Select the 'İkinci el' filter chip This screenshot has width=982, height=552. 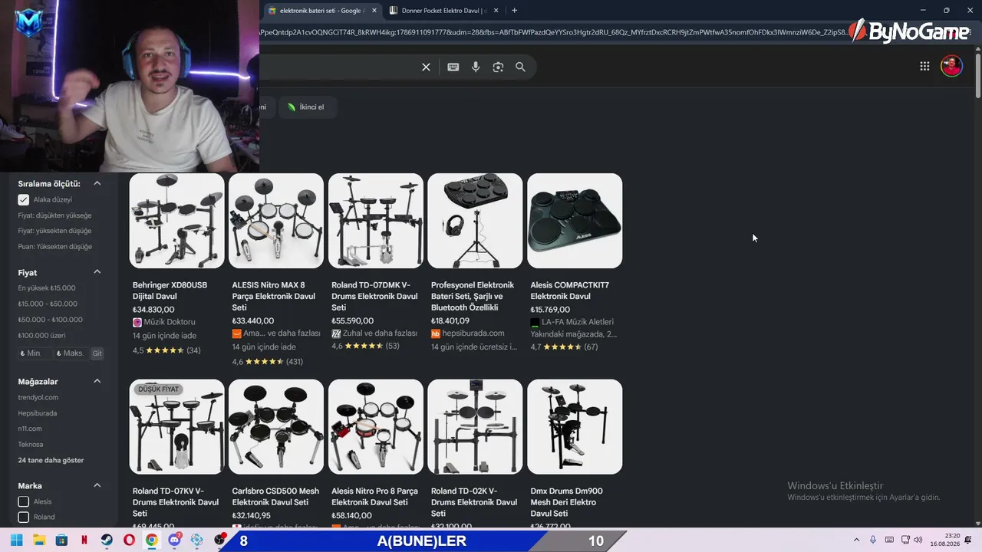click(x=306, y=107)
